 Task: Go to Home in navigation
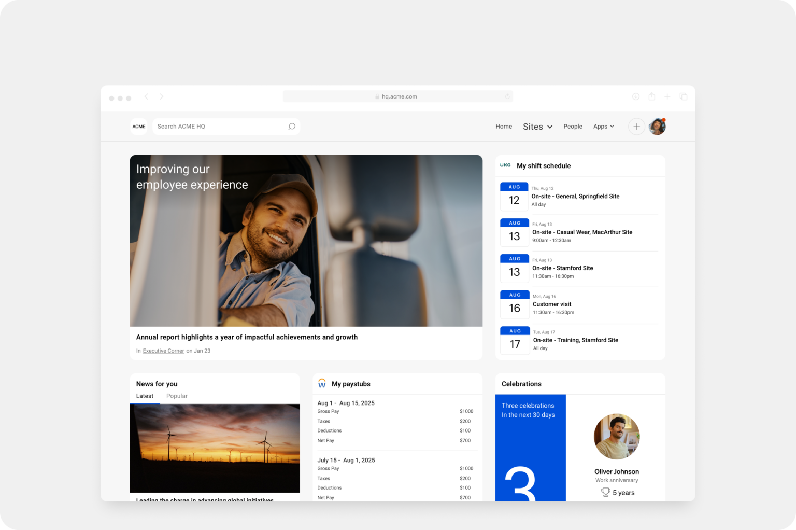(x=504, y=127)
